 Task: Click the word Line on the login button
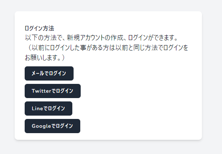pos(37,109)
